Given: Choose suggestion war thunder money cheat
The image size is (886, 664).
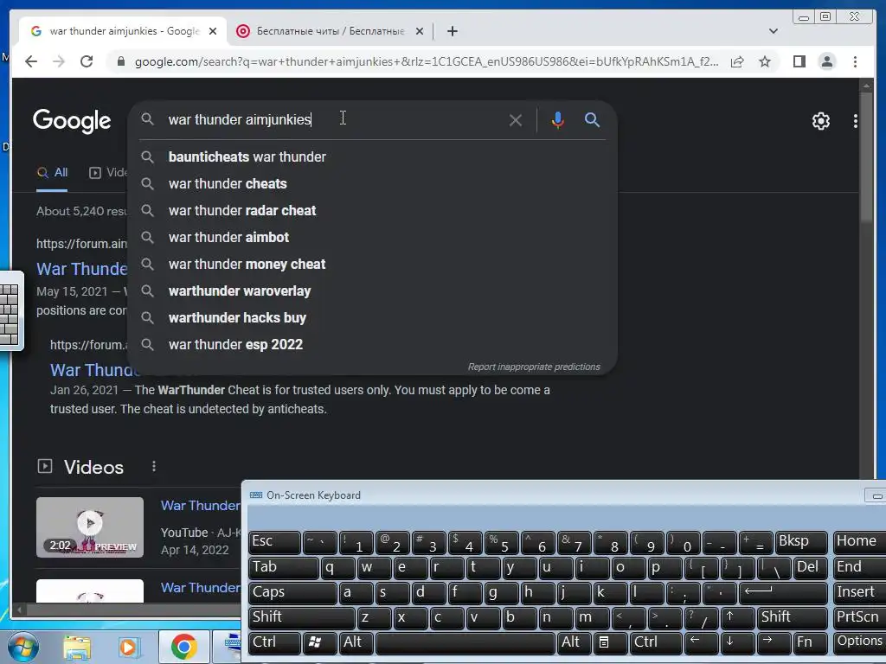Looking at the screenshot, I should pyautogui.click(x=372, y=265).
